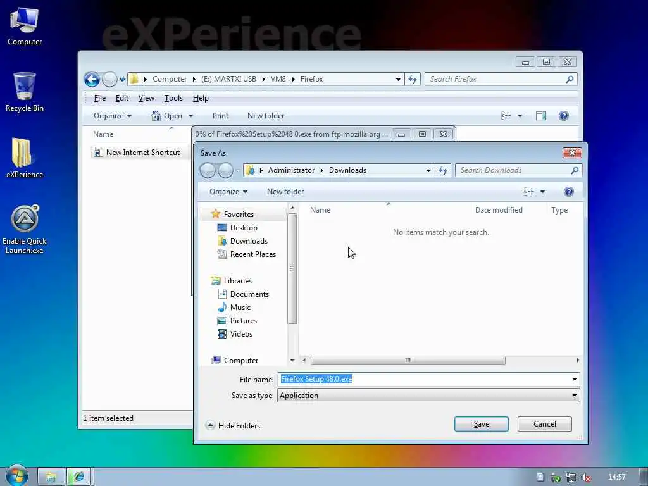Expand the Open button dropdown arrow
The image size is (648, 486).
tap(190, 116)
